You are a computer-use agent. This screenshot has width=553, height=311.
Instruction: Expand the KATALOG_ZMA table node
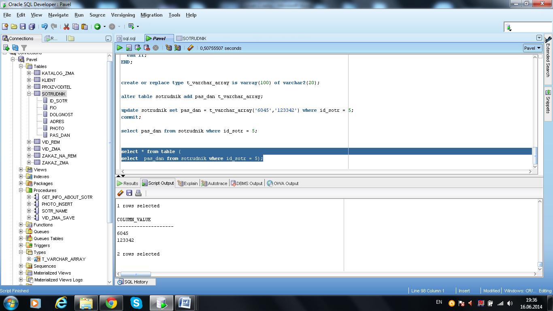coord(29,73)
